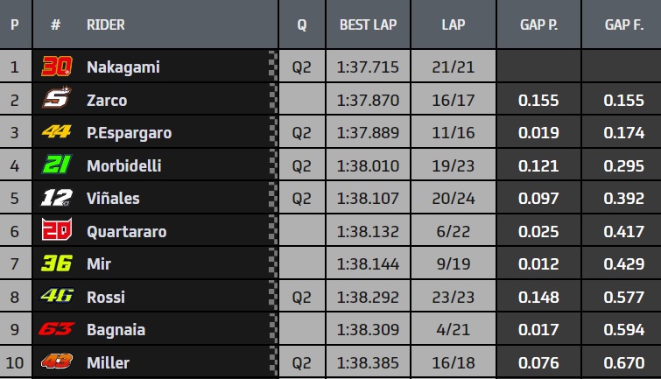The image size is (661, 379).
Task: Click Quartararo's red 20 icon
Action: (56, 231)
